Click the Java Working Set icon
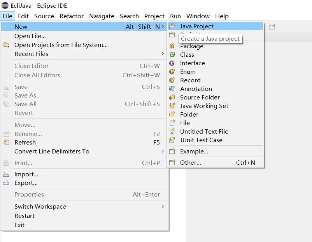The image size is (312, 242). [172, 106]
